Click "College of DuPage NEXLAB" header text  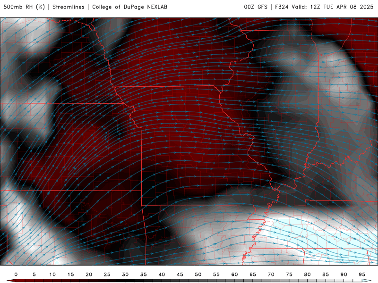(129, 7)
